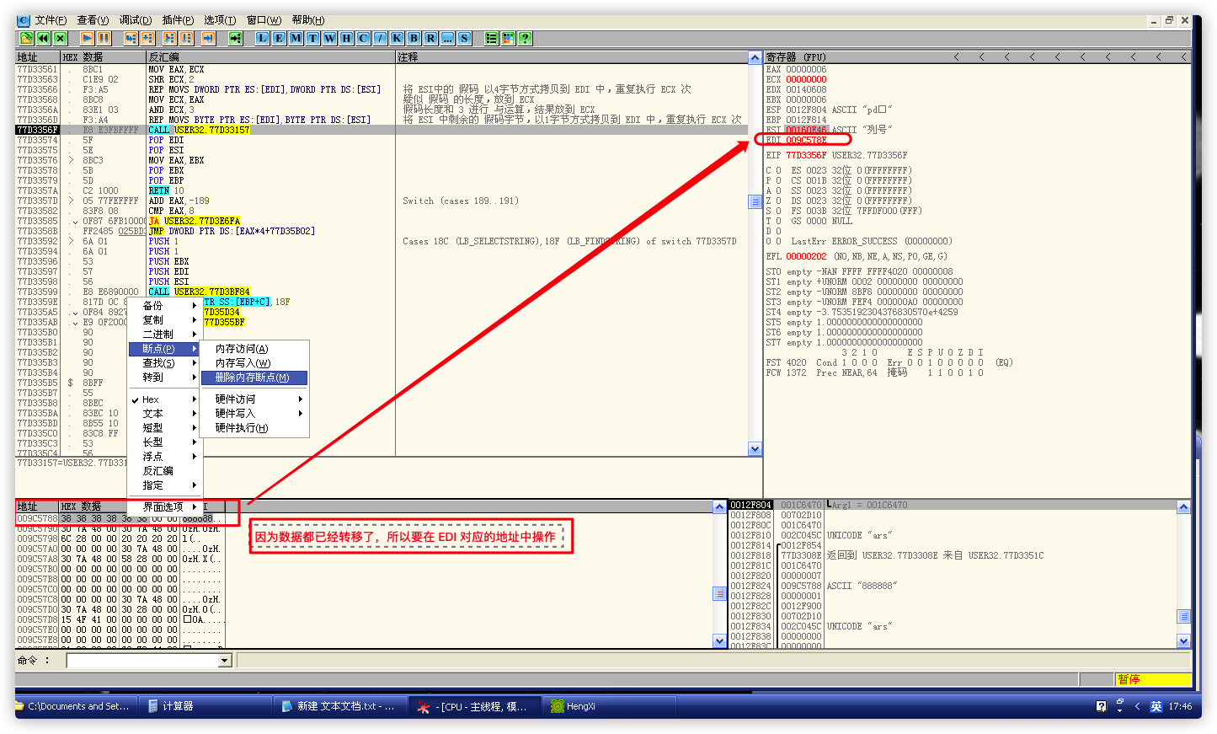Click the command line input field
This screenshot has width=1217, height=734.
pyautogui.click(x=141, y=661)
